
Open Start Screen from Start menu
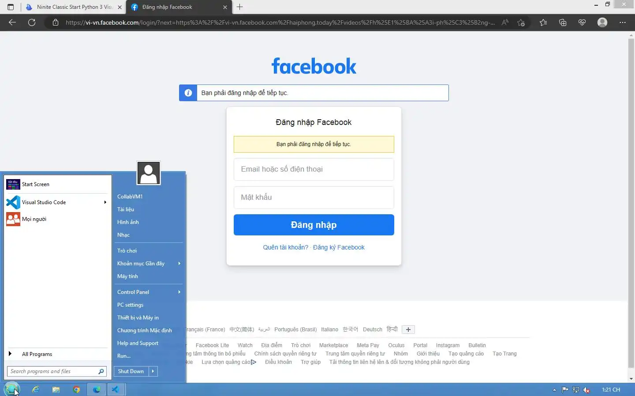(x=58, y=184)
